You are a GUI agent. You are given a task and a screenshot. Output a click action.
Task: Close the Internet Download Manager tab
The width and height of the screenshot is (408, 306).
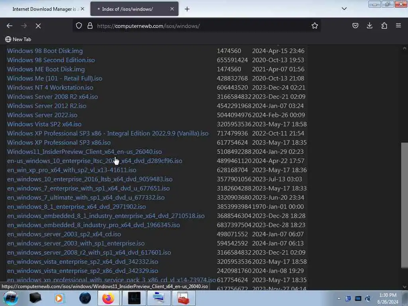tap(82, 9)
